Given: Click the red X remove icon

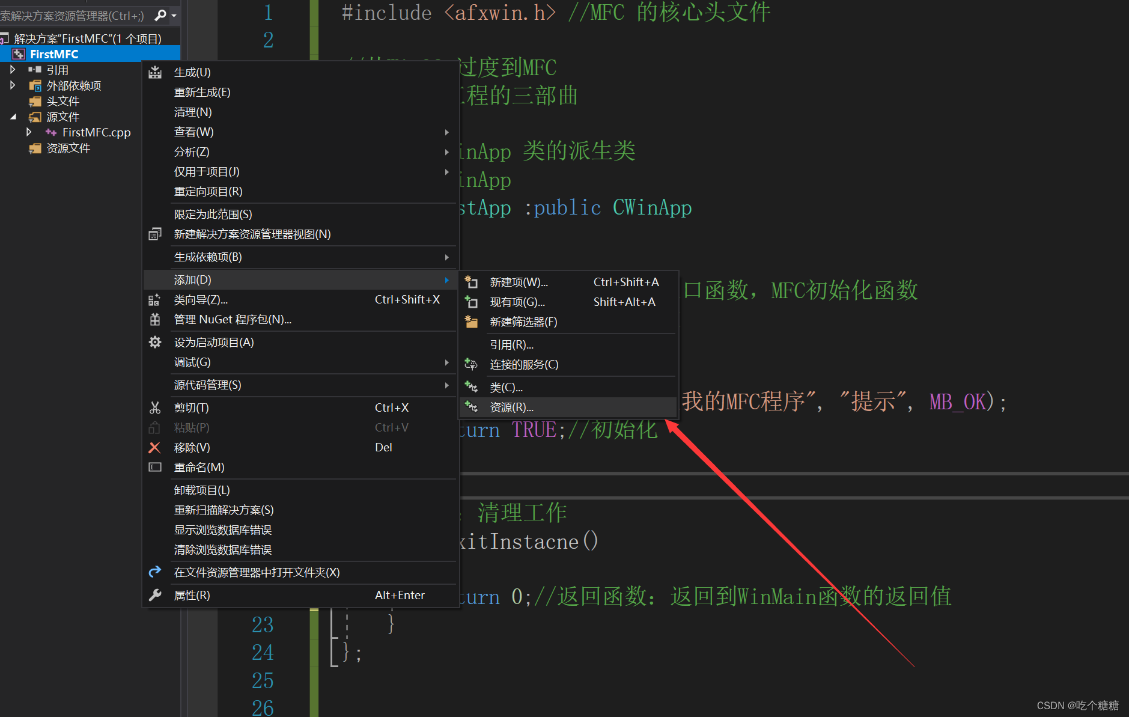Looking at the screenshot, I should tap(155, 447).
